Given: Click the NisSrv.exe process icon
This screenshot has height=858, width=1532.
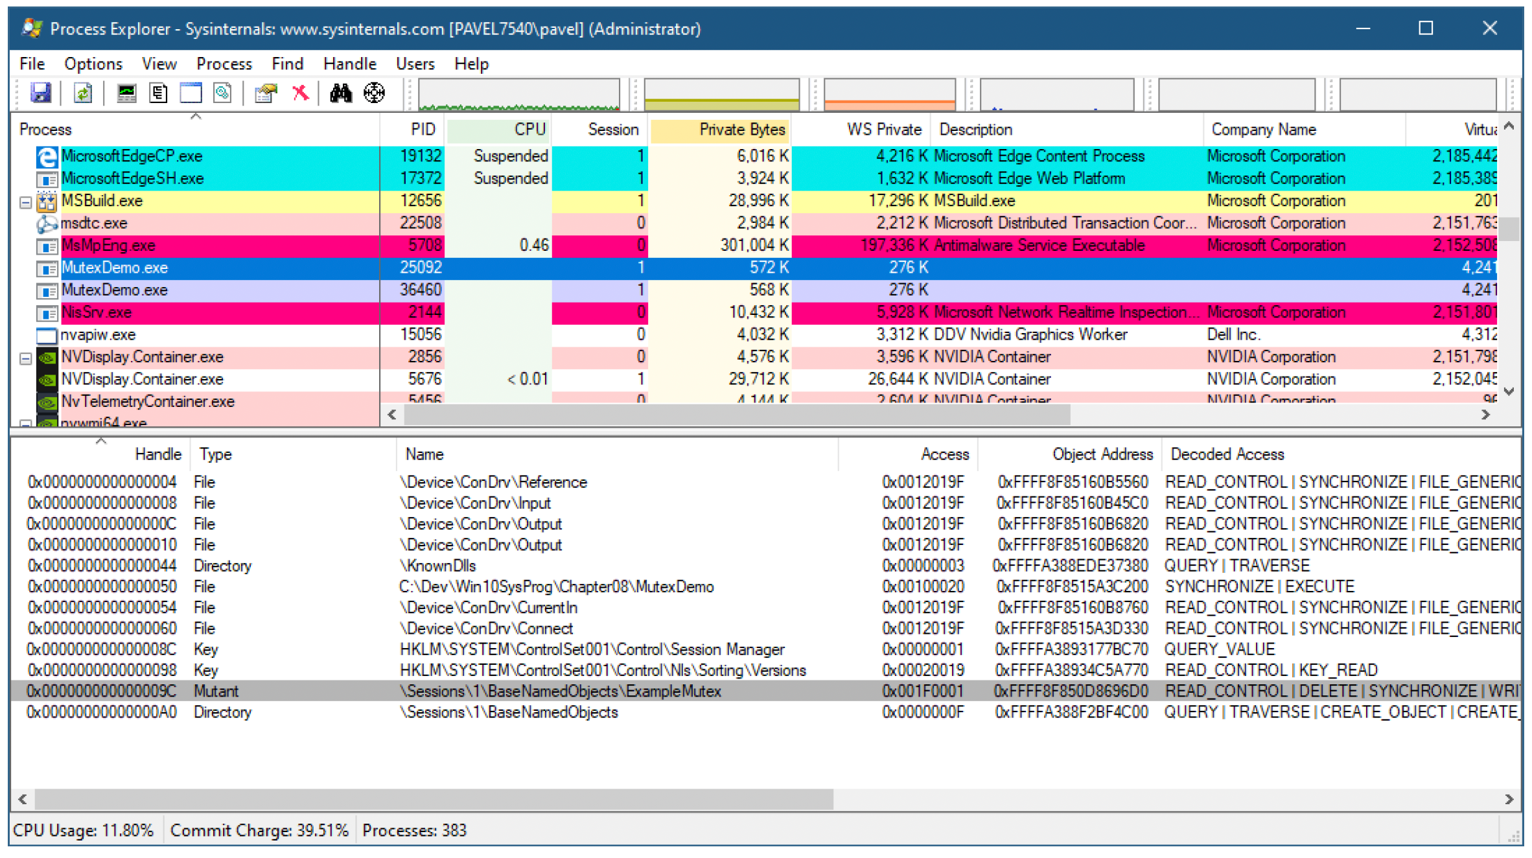Looking at the screenshot, I should click(47, 313).
